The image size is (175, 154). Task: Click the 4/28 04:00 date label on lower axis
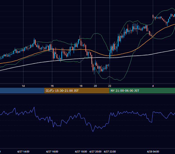pos(153,151)
